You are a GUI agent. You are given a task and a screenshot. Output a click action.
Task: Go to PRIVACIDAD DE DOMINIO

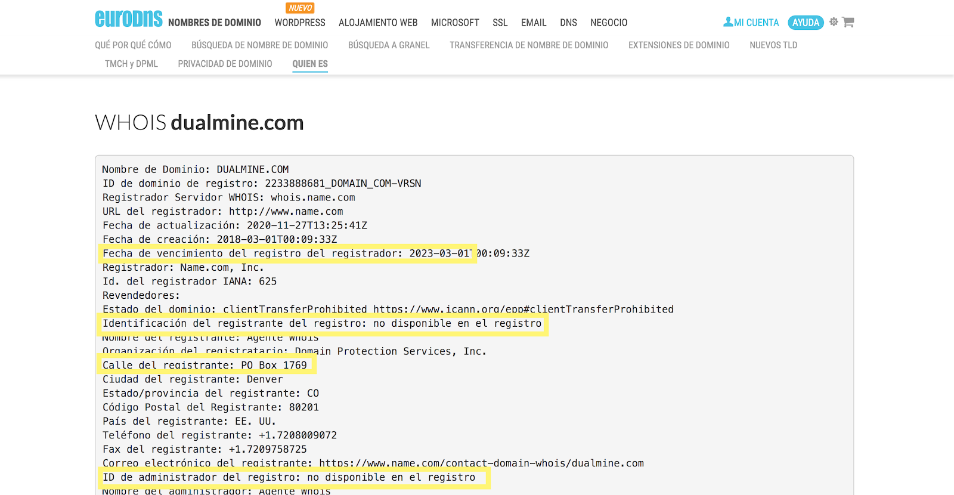(x=225, y=64)
